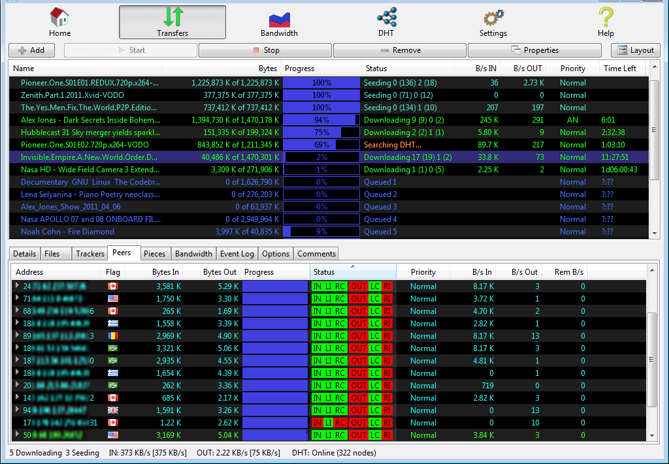Click the AN priority of Alex Jones transfer

572,119
